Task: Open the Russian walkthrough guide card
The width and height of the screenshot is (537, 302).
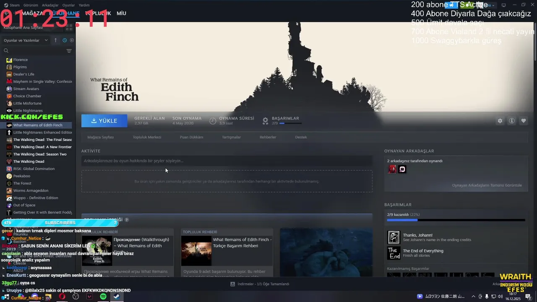Action: [x=128, y=253]
